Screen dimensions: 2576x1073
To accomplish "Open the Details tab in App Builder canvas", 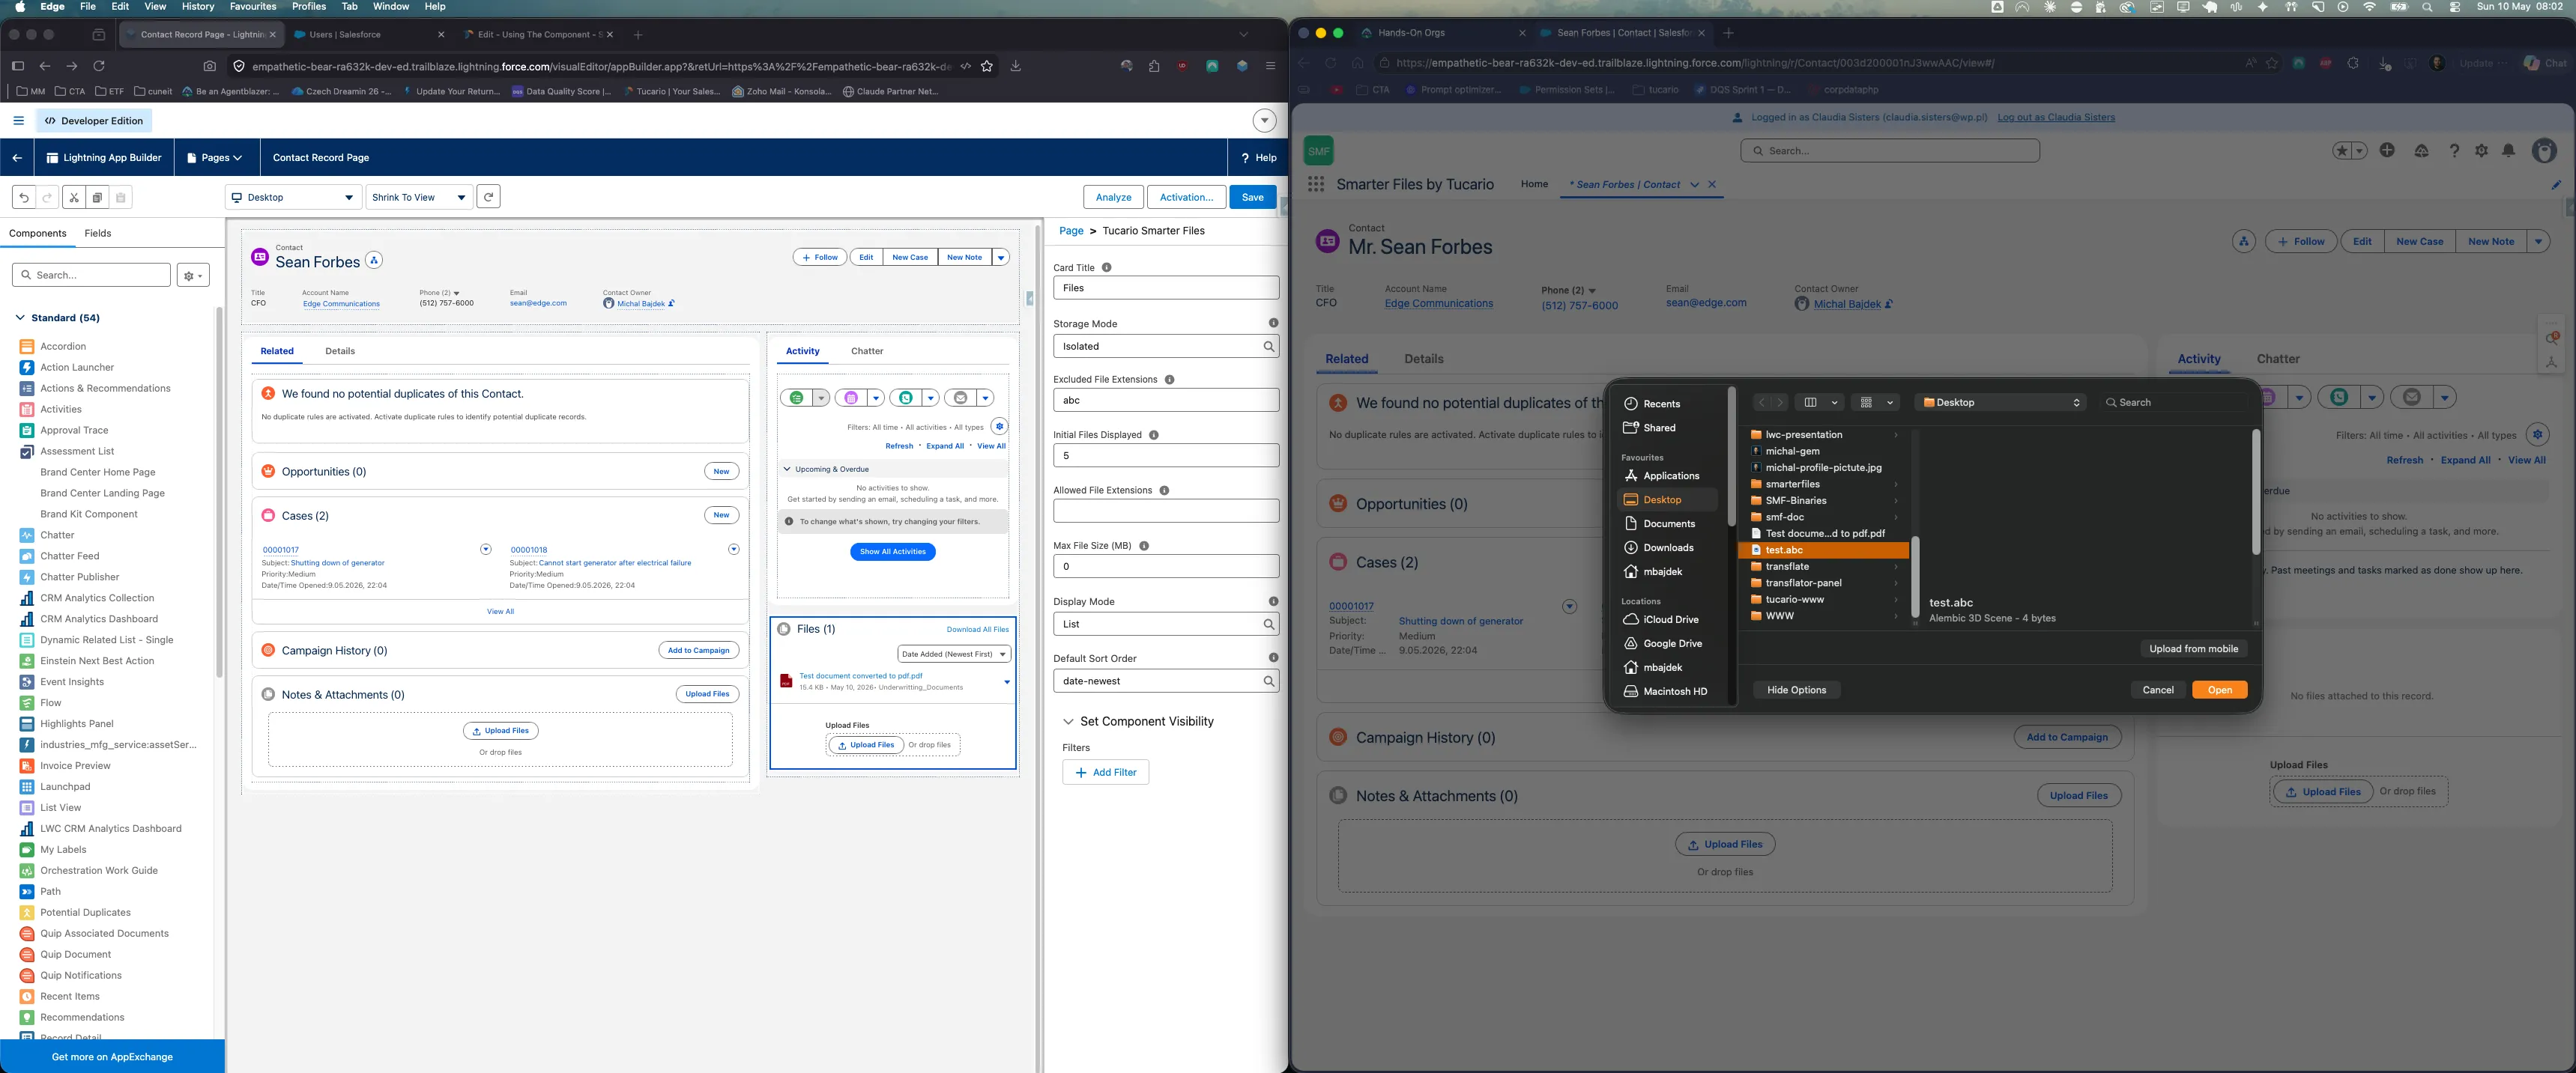I will [x=340, y=350].
